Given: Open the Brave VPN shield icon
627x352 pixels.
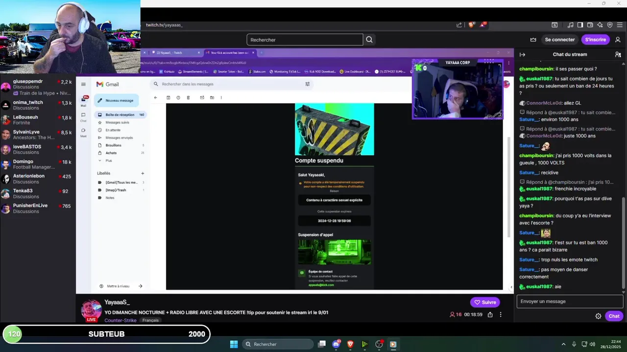Looking at the screenshot, I should tap(610, 25).
